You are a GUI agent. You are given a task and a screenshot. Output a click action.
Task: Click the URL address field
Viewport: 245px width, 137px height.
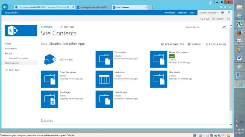[x=42, y=7]
